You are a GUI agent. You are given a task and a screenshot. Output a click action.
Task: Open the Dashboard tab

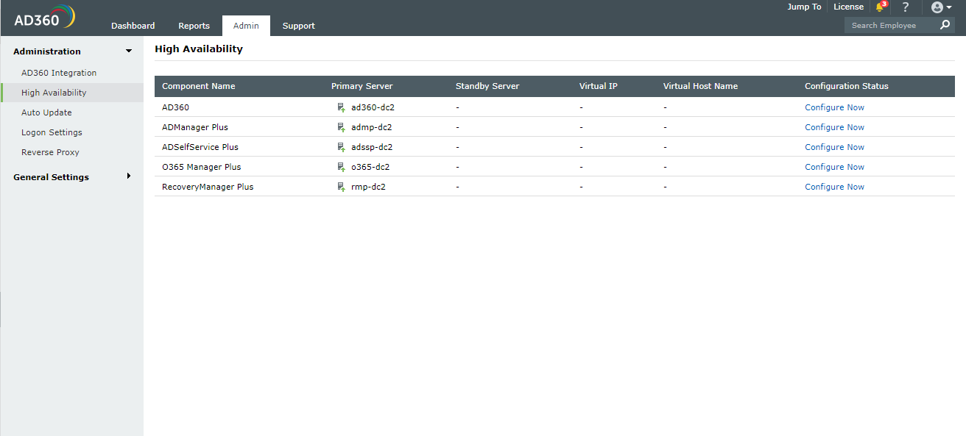tap(133, 25)
